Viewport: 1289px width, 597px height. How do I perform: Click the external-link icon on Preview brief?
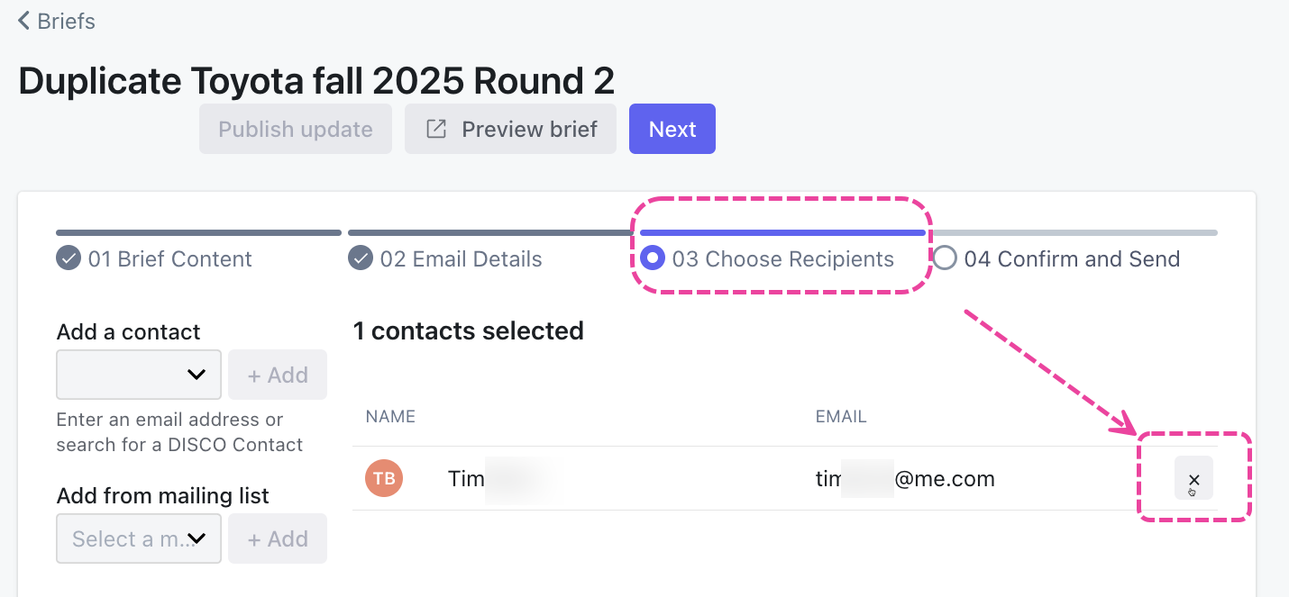(x=436, y=129)
